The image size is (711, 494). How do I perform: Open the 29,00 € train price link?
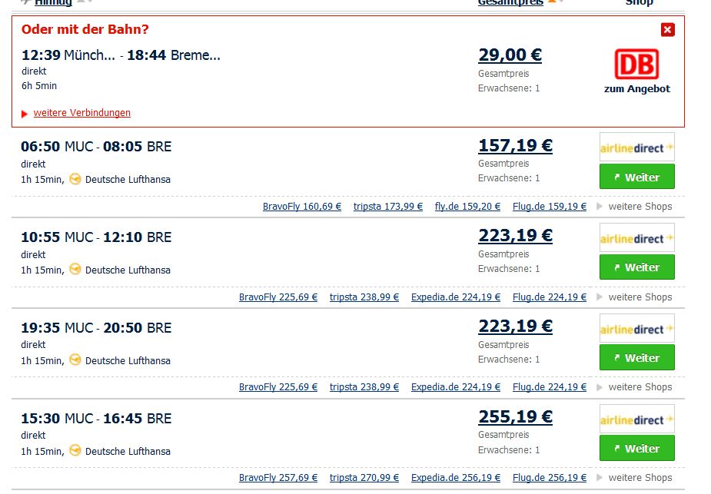(510, 55)
